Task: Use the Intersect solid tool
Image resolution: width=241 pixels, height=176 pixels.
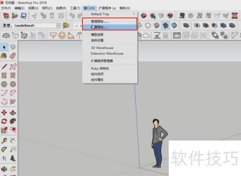Action: pos(197,25)
